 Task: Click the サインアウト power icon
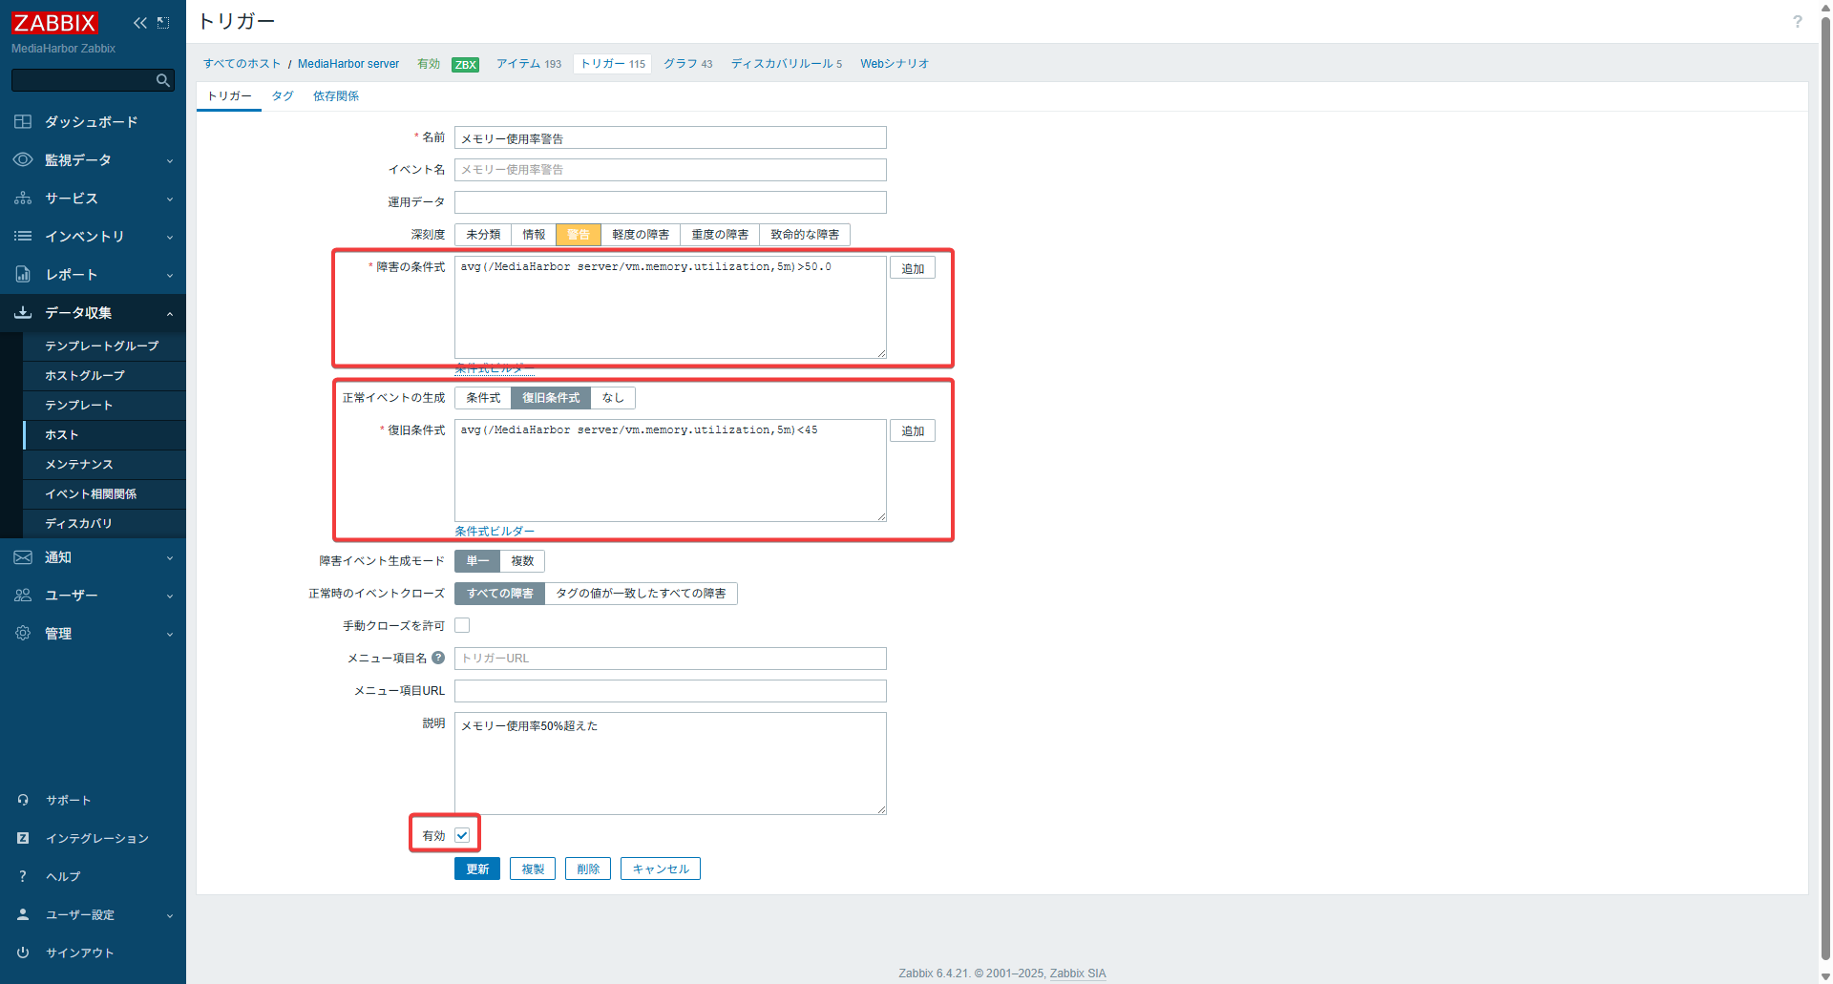23,953
